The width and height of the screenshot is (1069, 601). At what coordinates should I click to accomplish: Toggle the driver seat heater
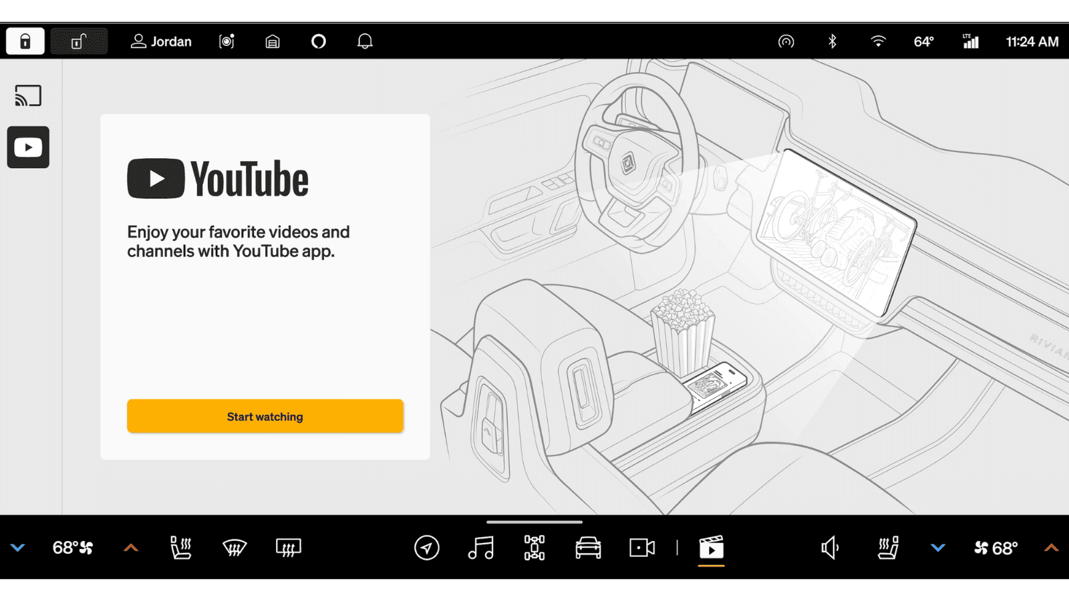[180, 548]
